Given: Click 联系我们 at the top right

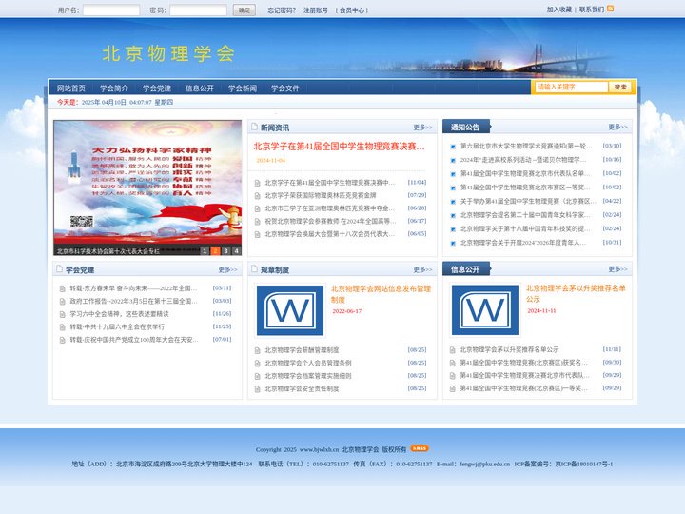Looking at the screenshot, I should (592, 10).
